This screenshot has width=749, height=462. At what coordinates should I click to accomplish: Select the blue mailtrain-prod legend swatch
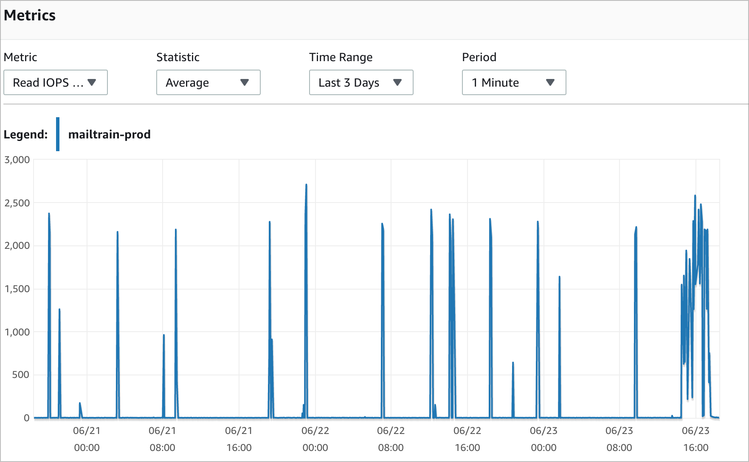pyautogui.click(x=58, y=134)
